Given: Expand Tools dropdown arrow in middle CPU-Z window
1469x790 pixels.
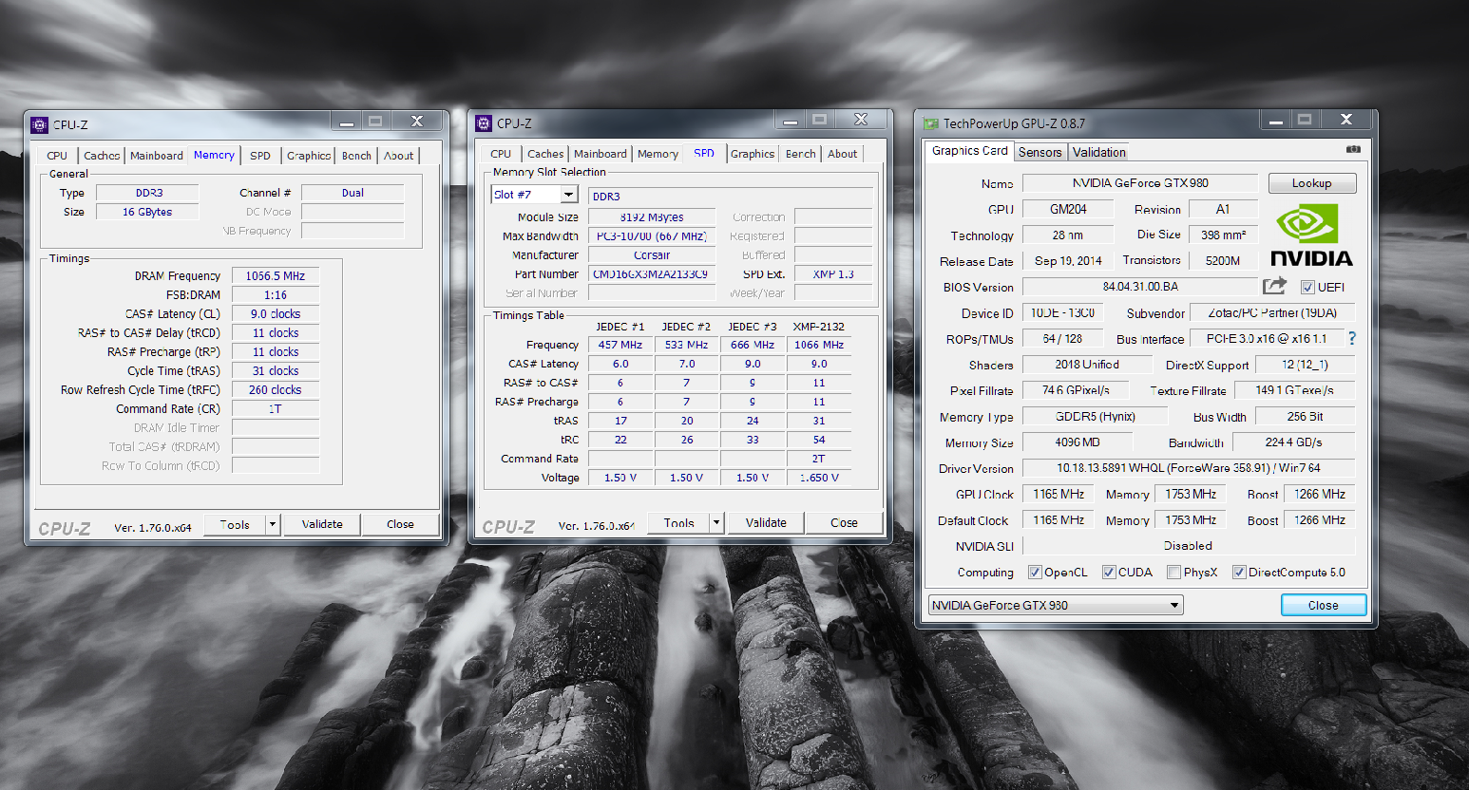Looking at the screenshot, I should [x=716, y=522].
